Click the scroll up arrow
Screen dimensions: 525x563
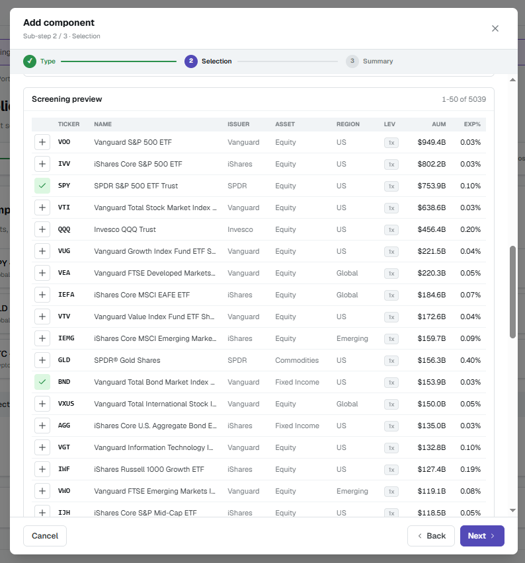click(x=513, y=80)
